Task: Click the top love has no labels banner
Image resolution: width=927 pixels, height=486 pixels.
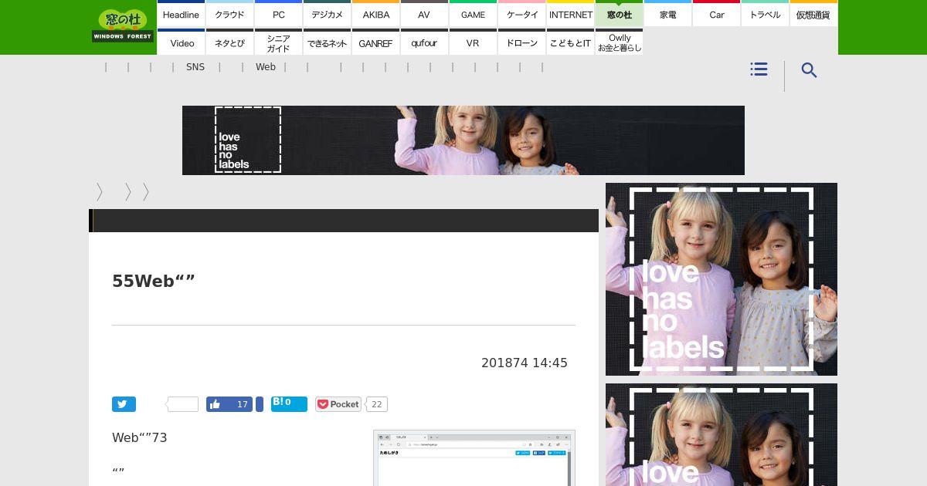Action: coord(463,140)
